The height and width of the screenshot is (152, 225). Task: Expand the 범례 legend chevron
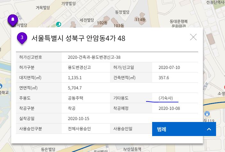(x=209, y=129)
